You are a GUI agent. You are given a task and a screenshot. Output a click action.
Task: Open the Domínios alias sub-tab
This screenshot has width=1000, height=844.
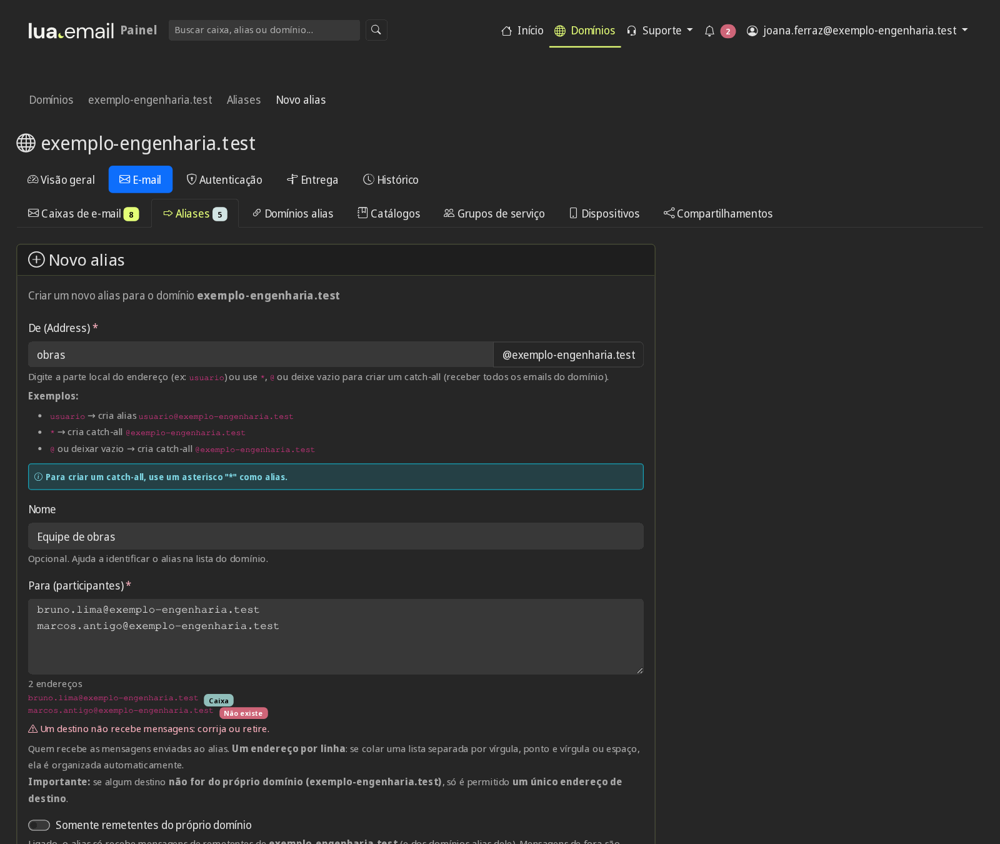click(x=292, y=214)
